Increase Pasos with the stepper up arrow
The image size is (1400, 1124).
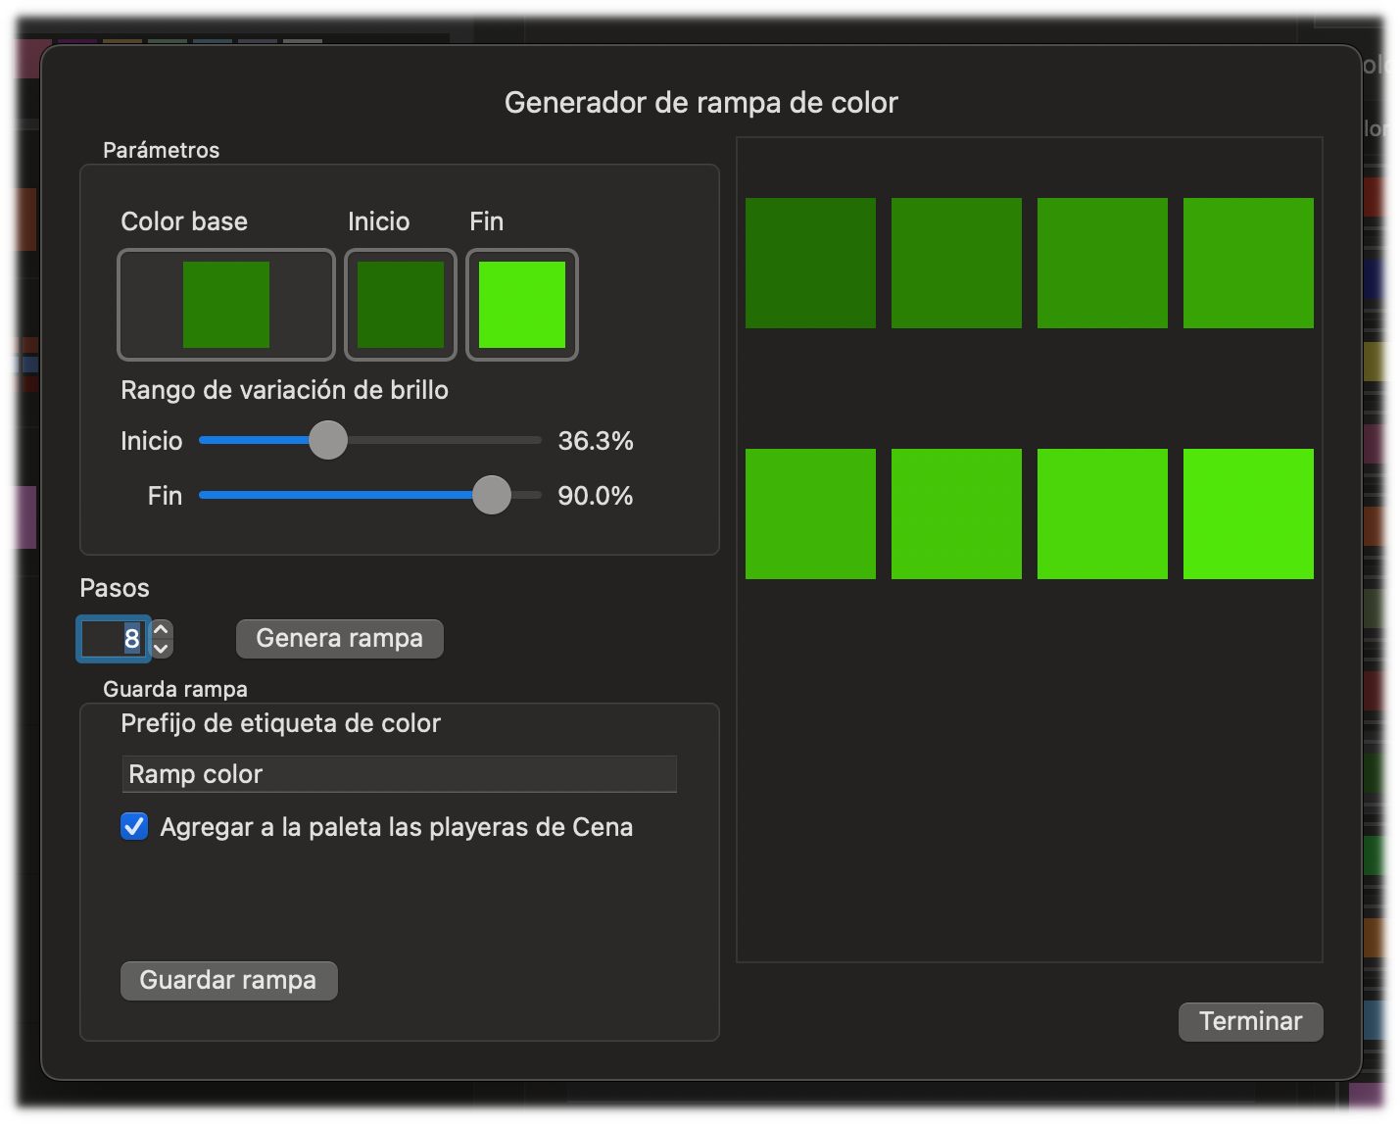(x=163, y=629)
